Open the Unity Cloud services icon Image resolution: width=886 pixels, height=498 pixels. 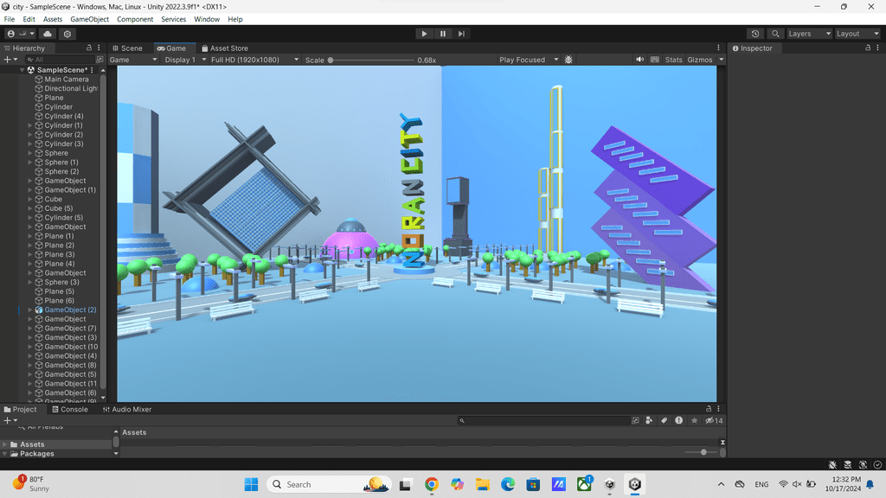[x=48, y=34]
